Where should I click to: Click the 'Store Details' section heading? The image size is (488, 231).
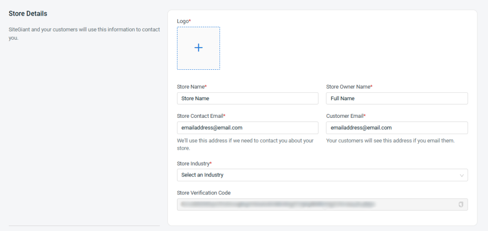click(28, 14)
